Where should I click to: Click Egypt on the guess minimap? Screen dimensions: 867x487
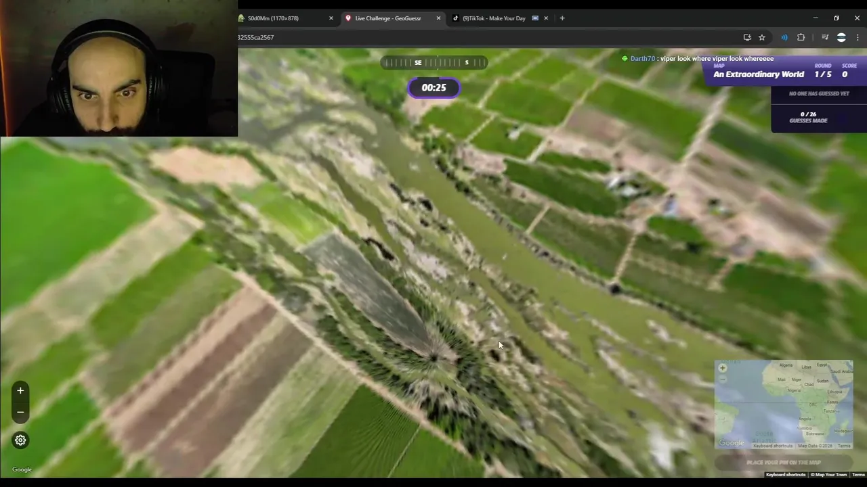click(822, 365)
